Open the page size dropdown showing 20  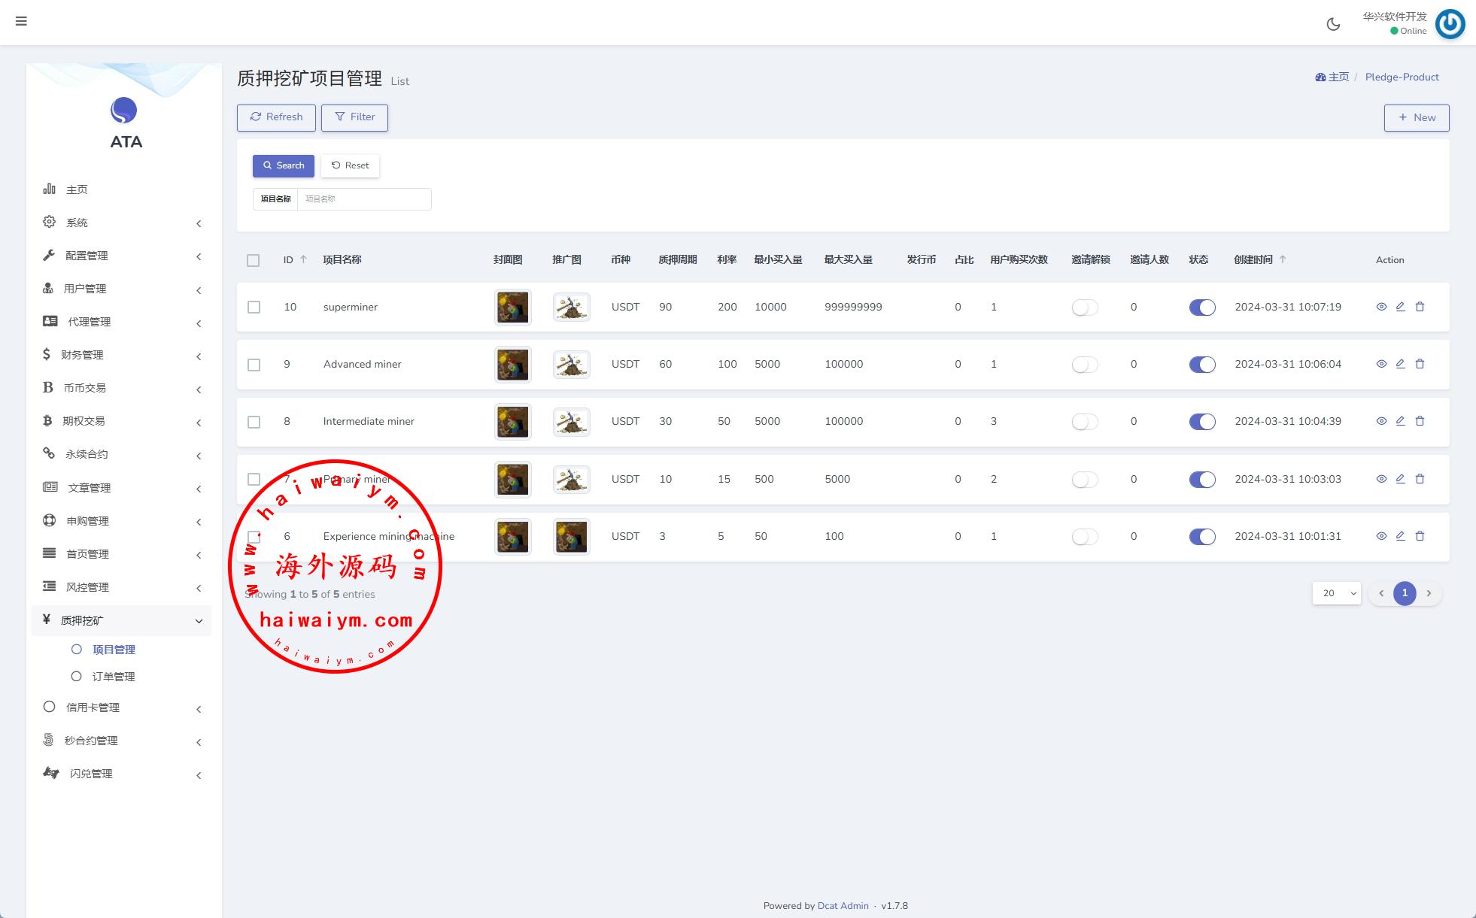pos(1336,593)
